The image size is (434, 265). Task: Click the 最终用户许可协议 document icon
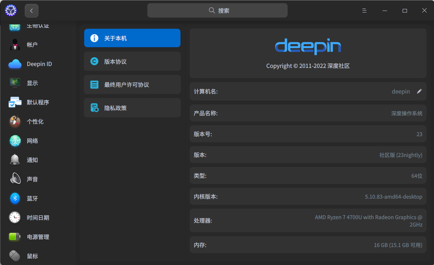(94, 85)
